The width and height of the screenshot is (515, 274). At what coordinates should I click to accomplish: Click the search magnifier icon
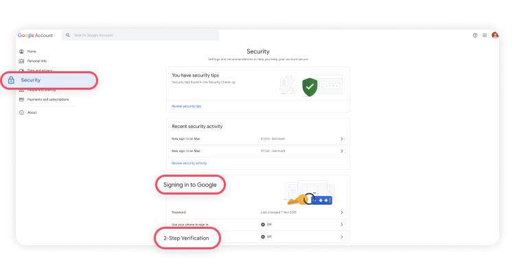(68, 35)
